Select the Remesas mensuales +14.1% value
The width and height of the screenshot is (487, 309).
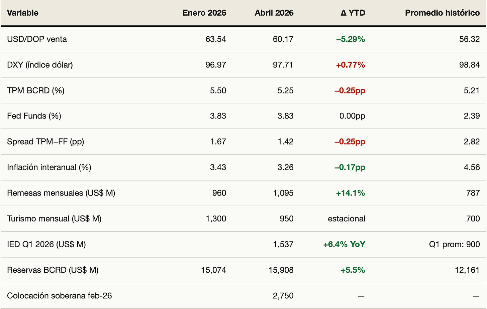coord(351,193)
